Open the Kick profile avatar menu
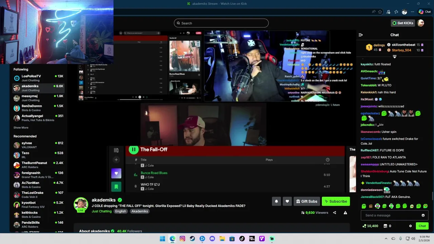This screenshot has height=244, width=434. pyautogui.click(x=420, y=23)
